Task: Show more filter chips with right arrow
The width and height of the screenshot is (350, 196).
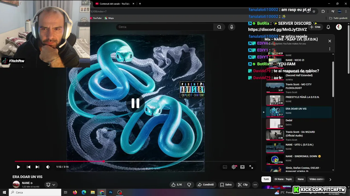Action: click(x=330, y=179)
